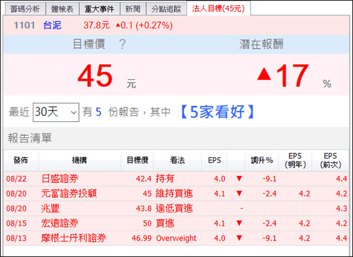This screenshot has width=353, height=257.
Task: Click the 逢低買進 rating cell
Action: [x=174, y=208]
